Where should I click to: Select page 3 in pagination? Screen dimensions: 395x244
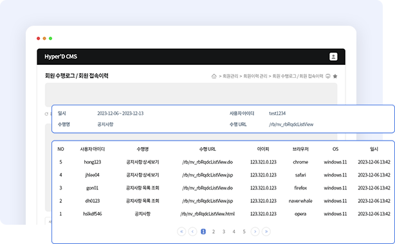224,232
